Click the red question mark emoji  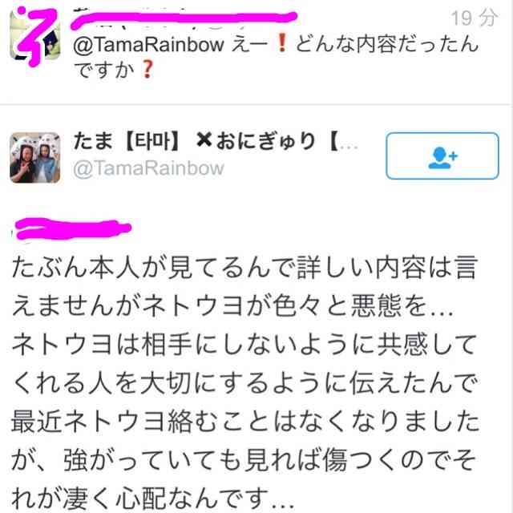pyautogui.click(x=147, y=69)
